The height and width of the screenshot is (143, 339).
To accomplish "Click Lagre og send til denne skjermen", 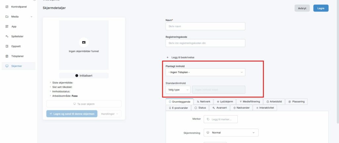I will (72, 114).
